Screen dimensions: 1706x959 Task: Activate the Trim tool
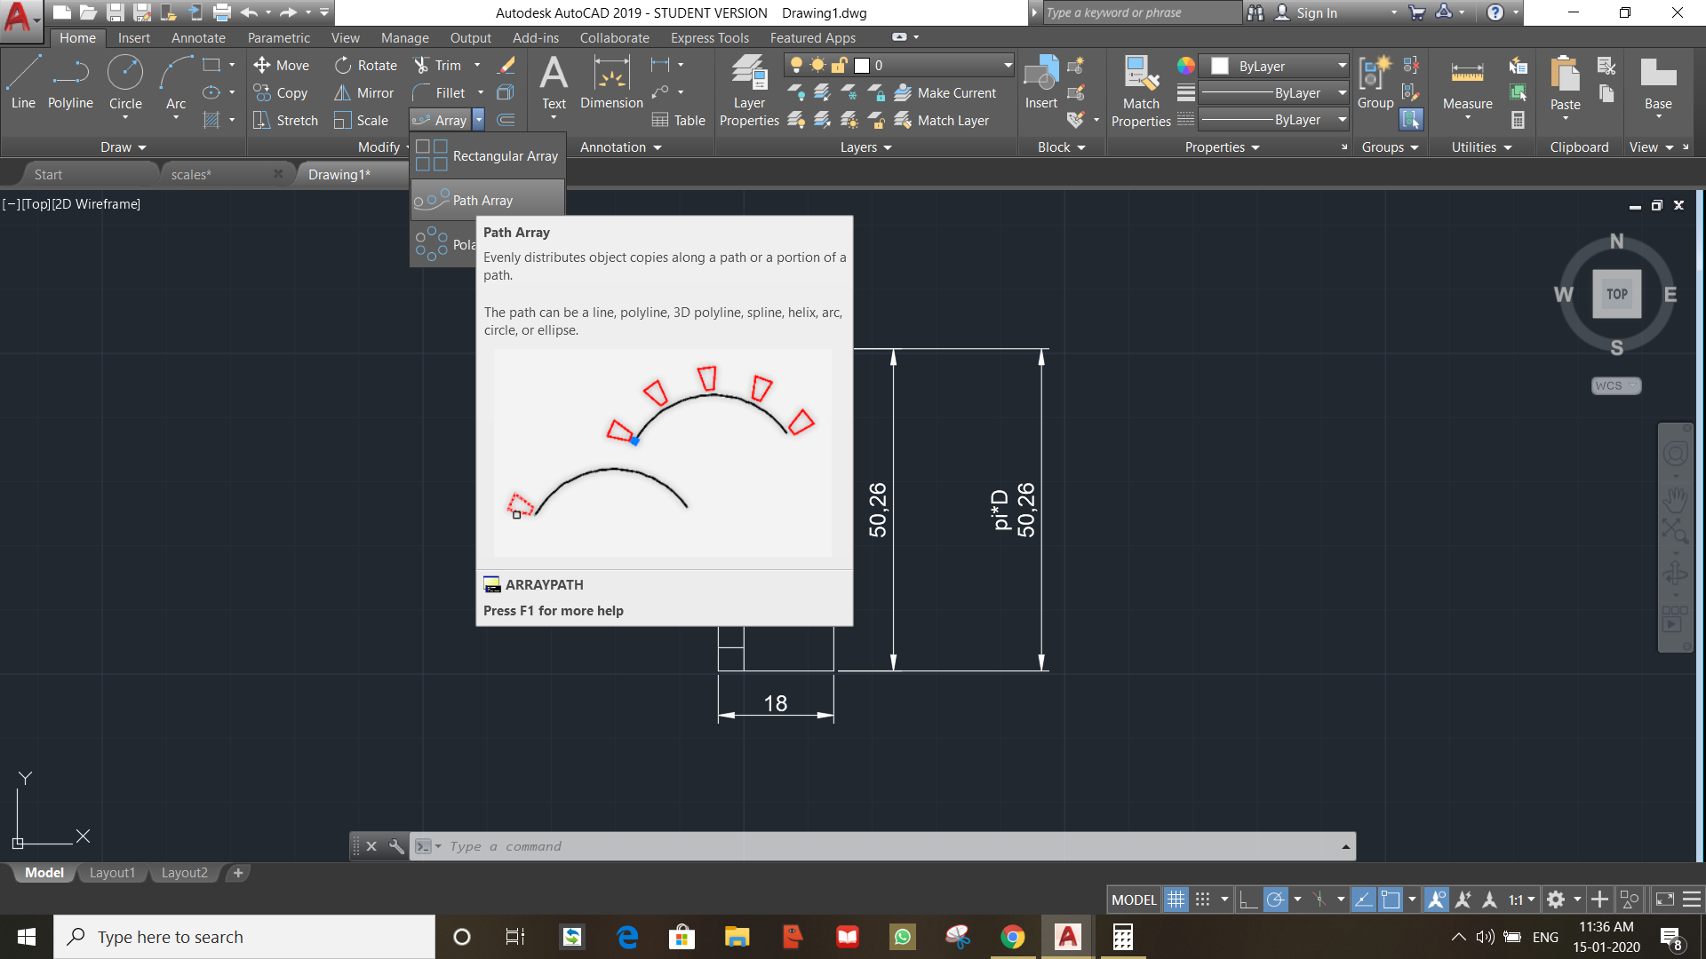[445, 65]
